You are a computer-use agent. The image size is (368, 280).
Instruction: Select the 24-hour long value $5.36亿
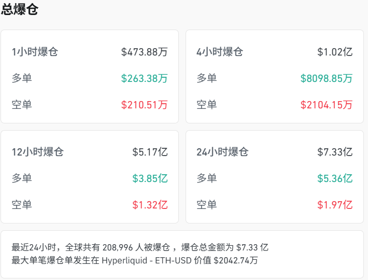[x=335, y=178]
